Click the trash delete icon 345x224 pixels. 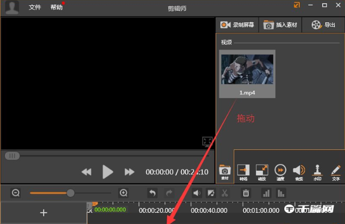pyautogui.click(x=245, y=193)
